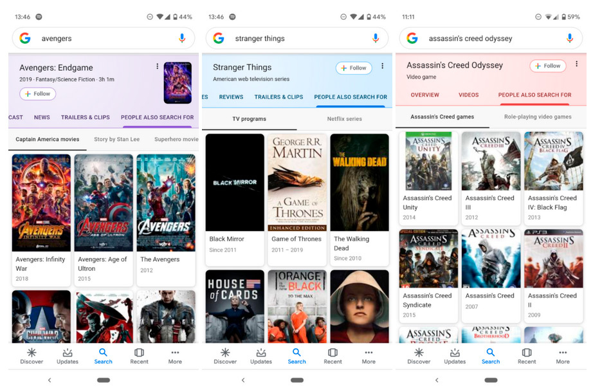The height and width of the screenshot is (390, 593).
Task: Tap the microphone in assassin's creed odyssey search
Action: coord(570,38)
